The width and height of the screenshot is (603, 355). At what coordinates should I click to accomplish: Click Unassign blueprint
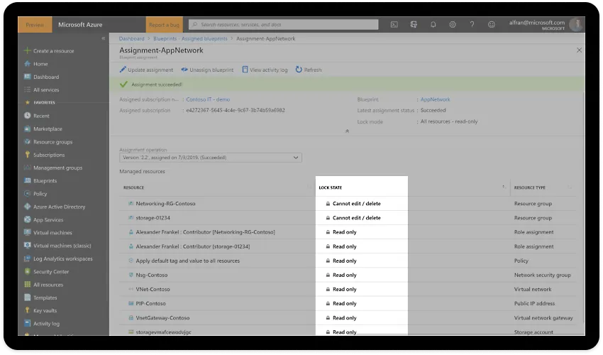click(x=207, y=70)
